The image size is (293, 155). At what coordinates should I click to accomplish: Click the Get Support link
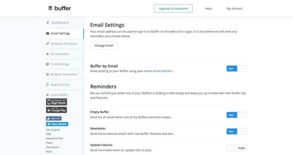click(53, 129)
